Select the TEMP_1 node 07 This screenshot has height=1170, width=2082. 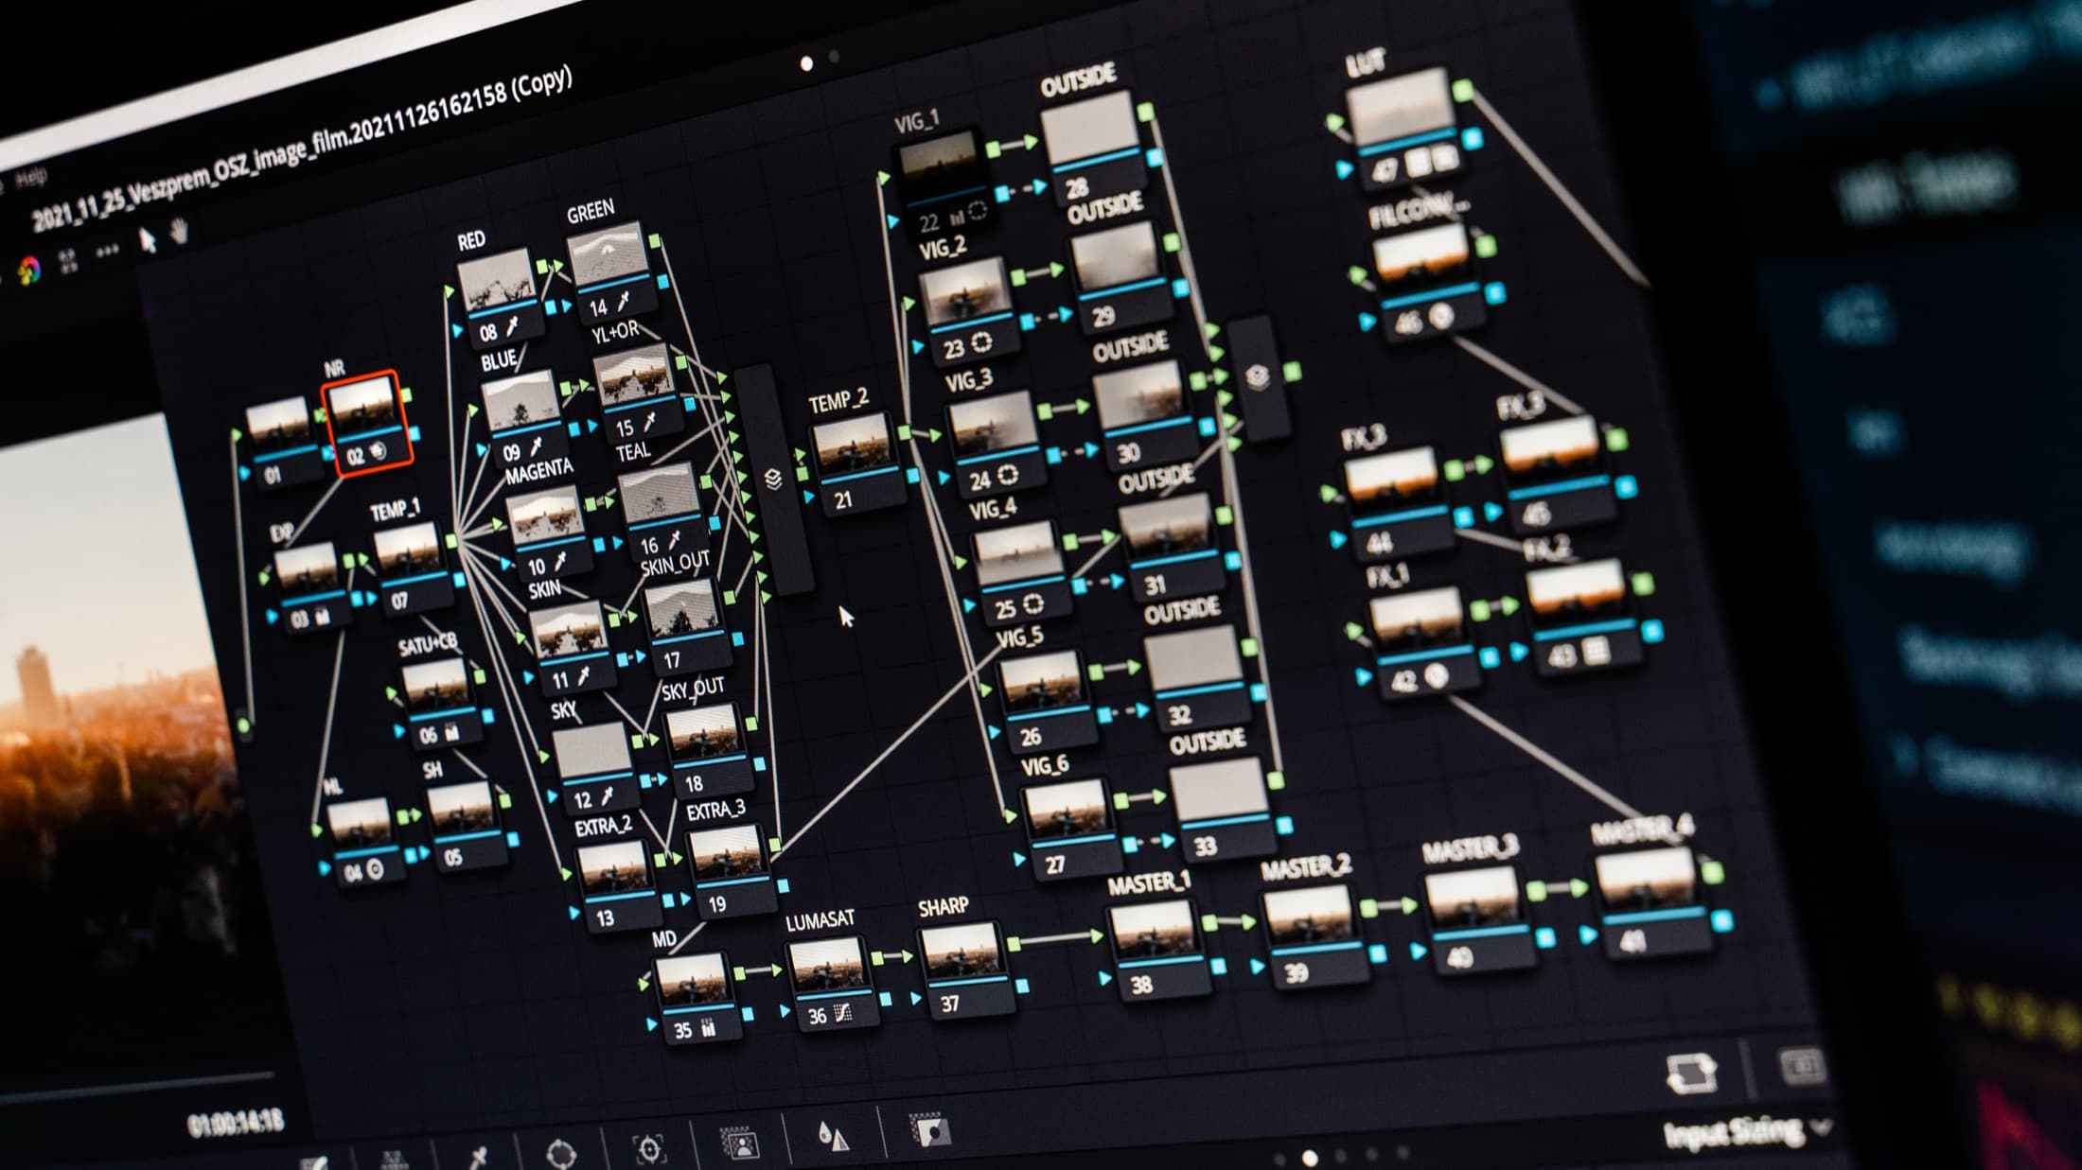(412, 568)
